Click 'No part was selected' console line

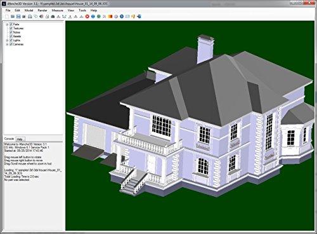point(16,180)
